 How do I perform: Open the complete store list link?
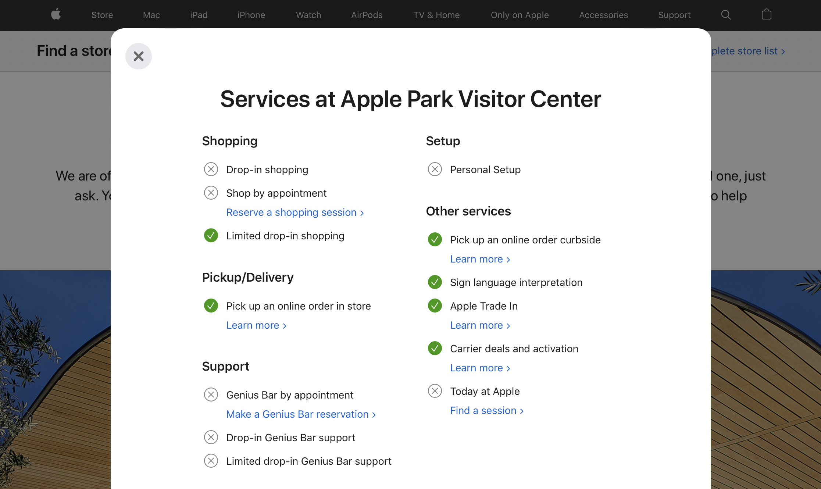tap(748, 51)
